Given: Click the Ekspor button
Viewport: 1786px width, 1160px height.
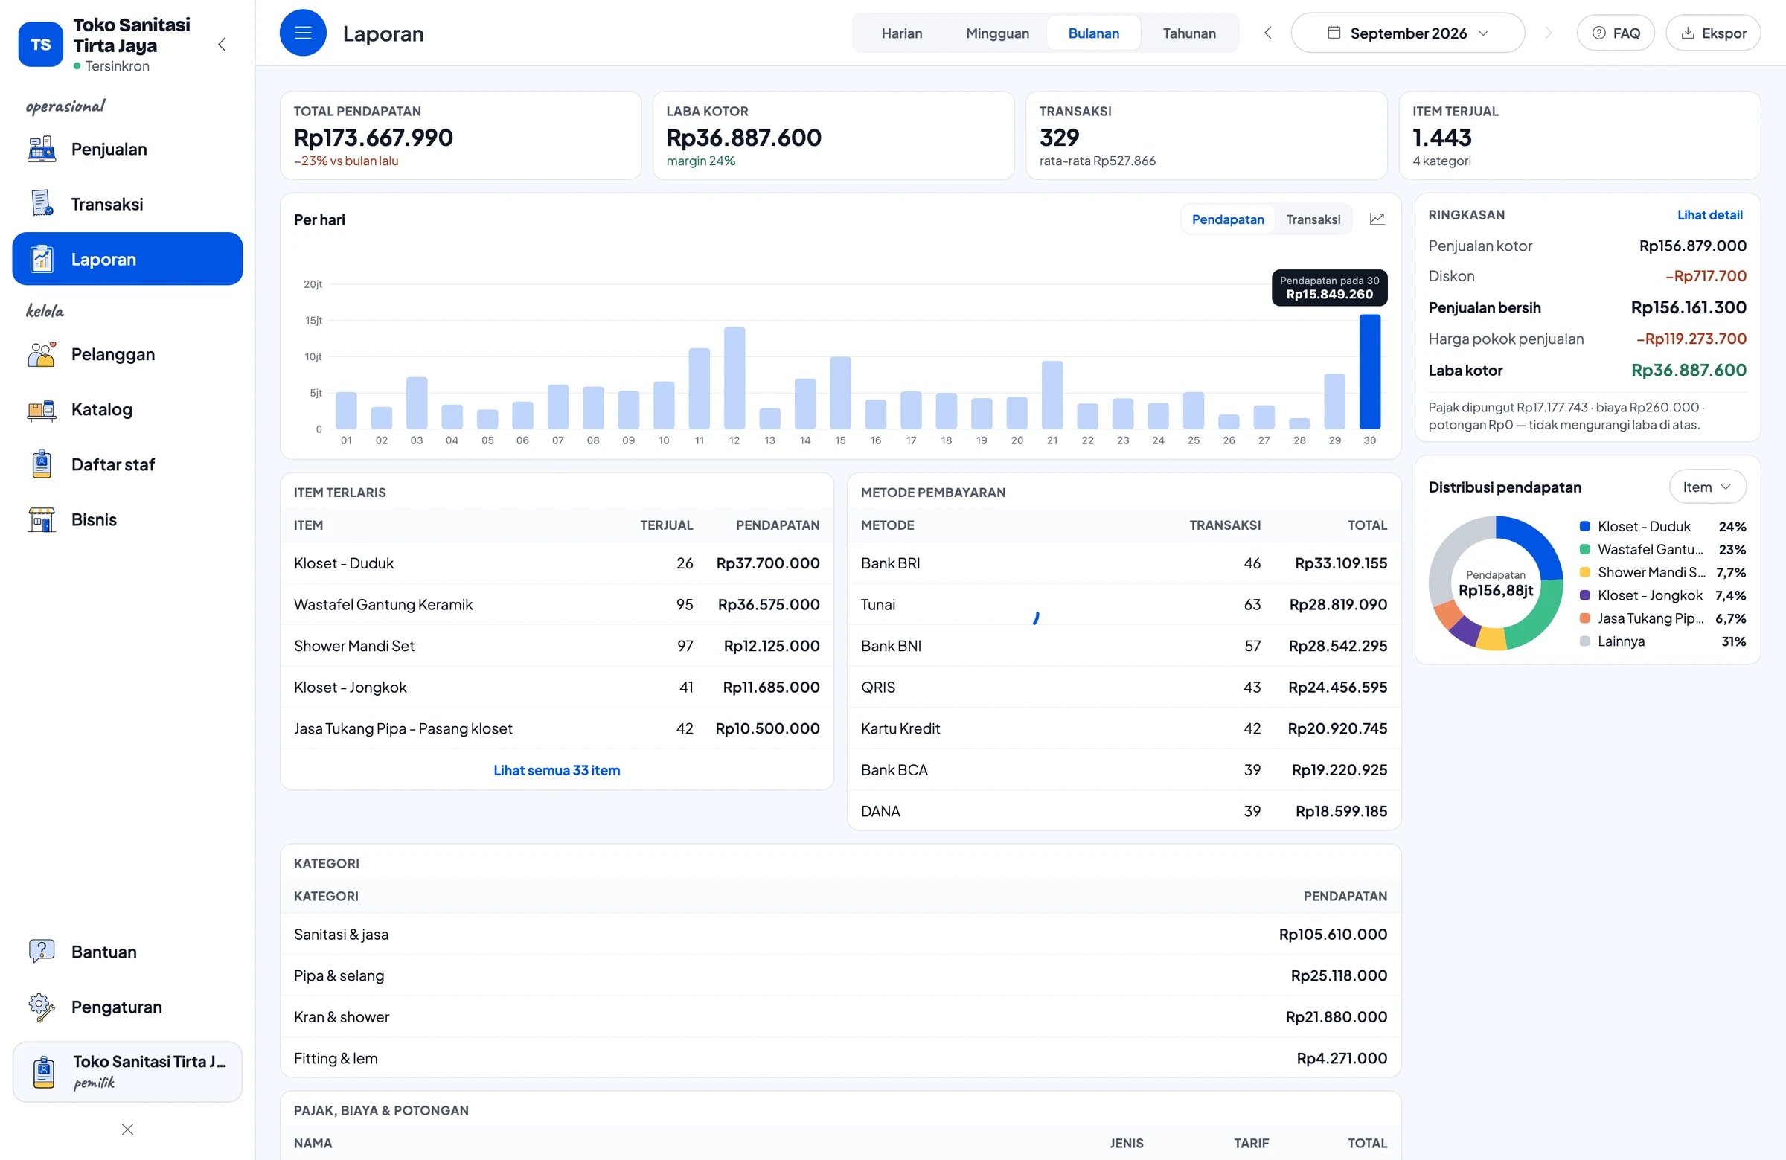Looking at the screenshot, I should (x=1713, y=33).
